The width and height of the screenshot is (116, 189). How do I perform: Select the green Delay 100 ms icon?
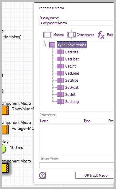[4, 149]
